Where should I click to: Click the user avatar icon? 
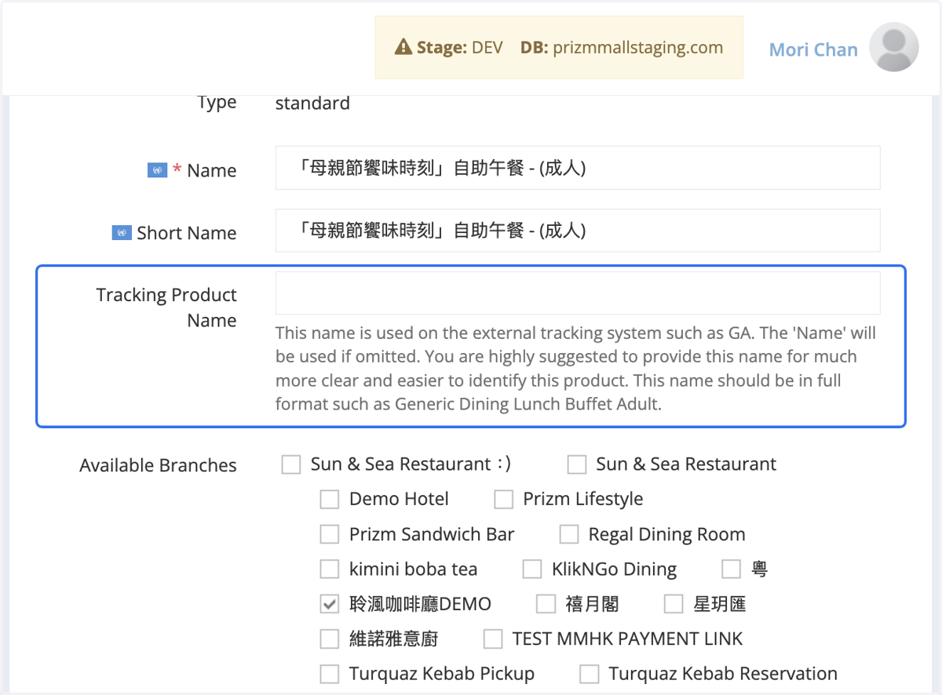pos(894,47)
